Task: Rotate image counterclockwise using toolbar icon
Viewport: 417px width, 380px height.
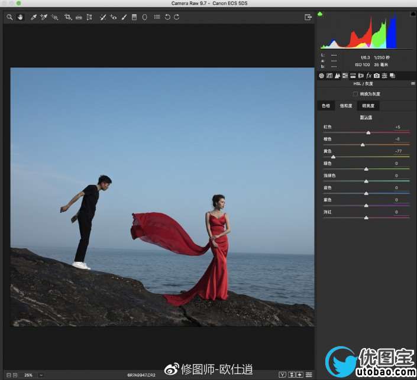Action: 167,17
